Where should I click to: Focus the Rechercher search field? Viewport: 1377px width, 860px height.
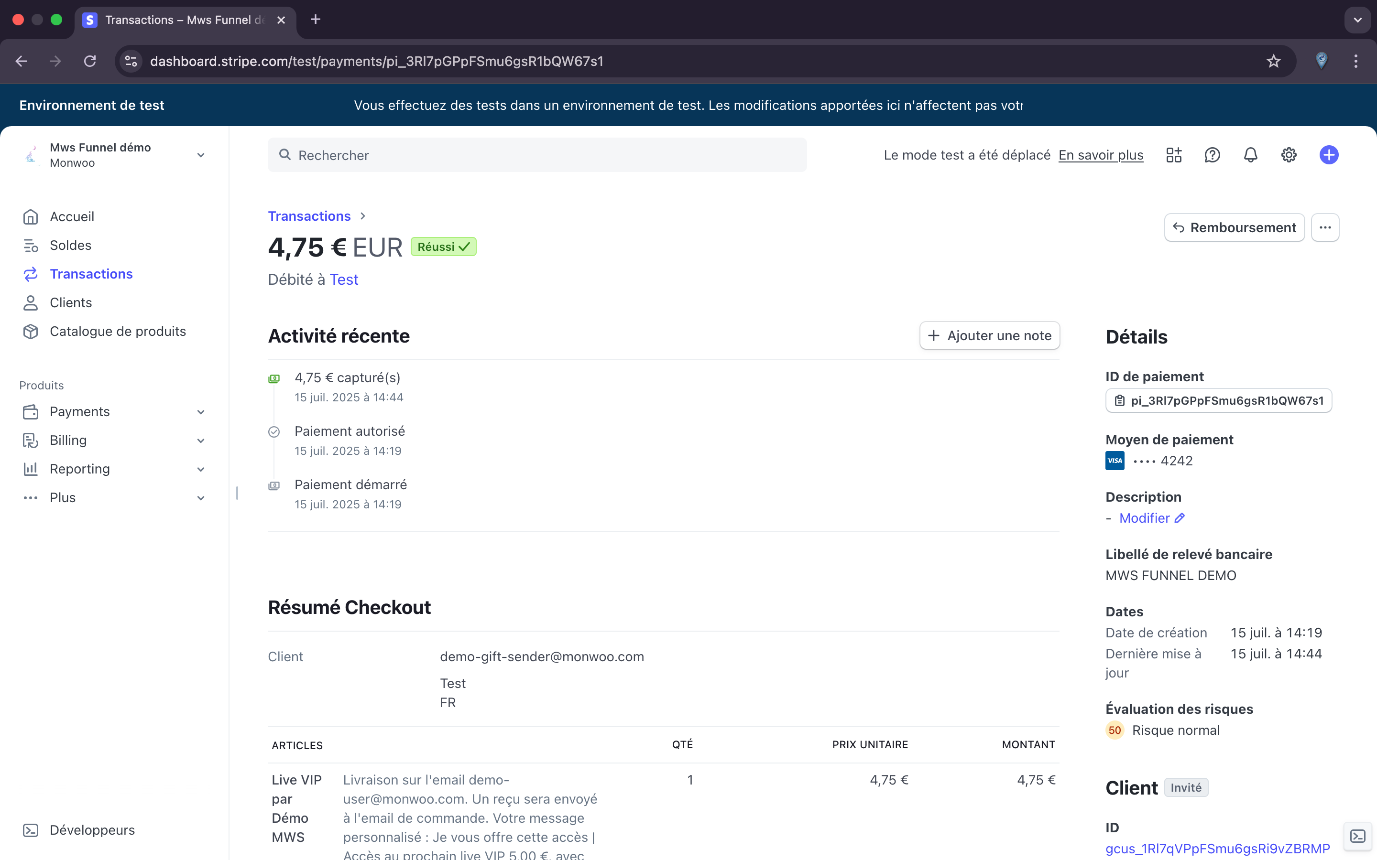[536, 155]
